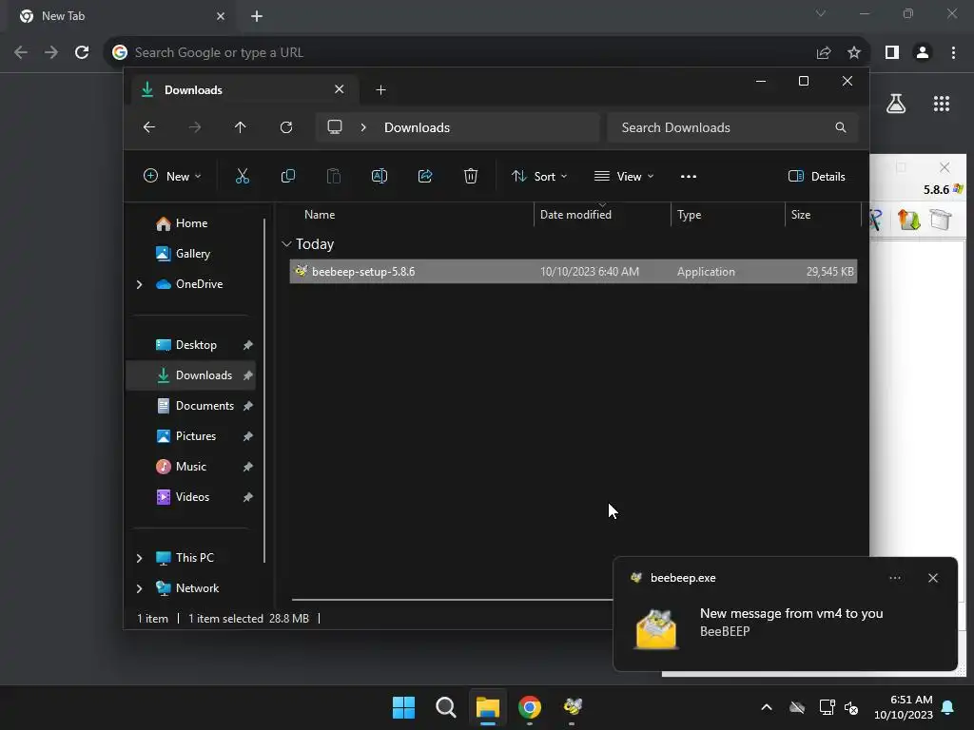Click the Cut scissors icon
The height and width of the screenshot is (730, 974).
point(243,176)
